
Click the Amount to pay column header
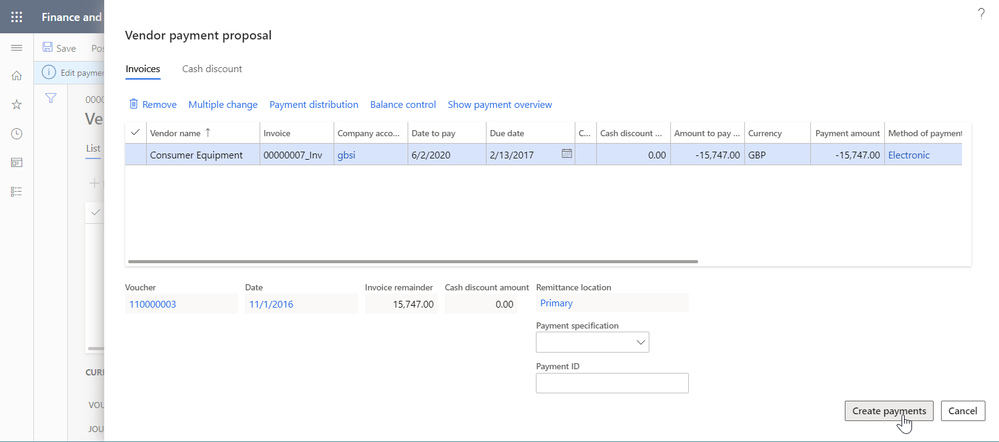(x=707, y=133)
